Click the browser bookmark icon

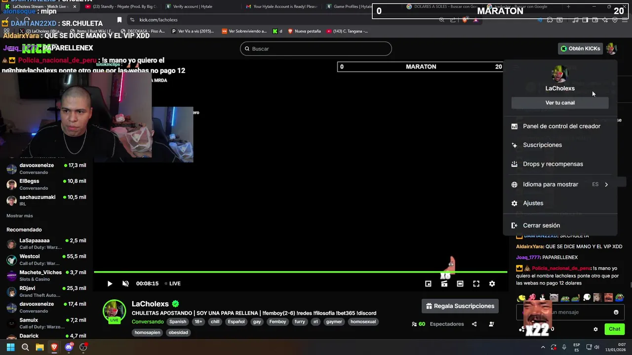point(119,20)
